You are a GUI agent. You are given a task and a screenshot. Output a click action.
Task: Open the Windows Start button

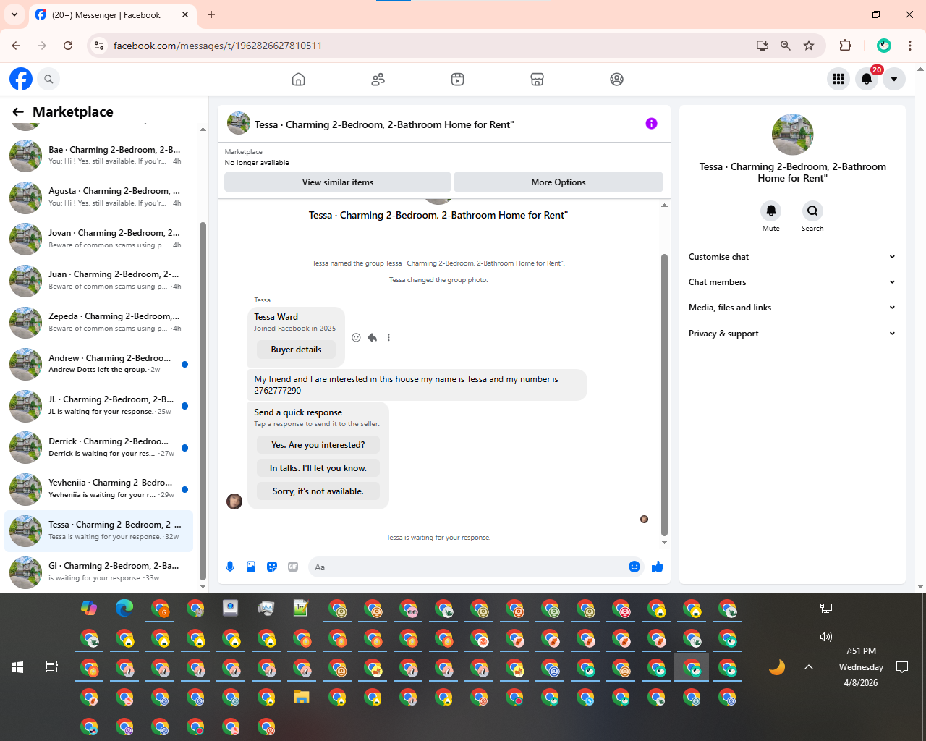(17, 667)
